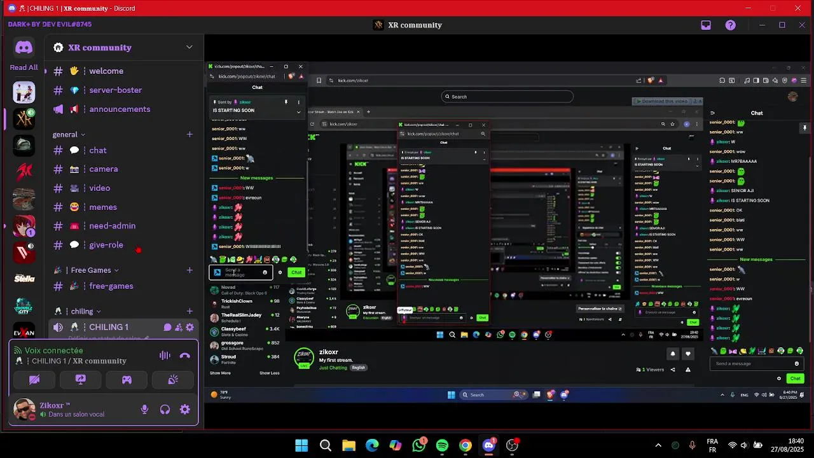This screenshot has height=458, width=814.
Task: Open XR community server dropdown menu
Action: 189,47
